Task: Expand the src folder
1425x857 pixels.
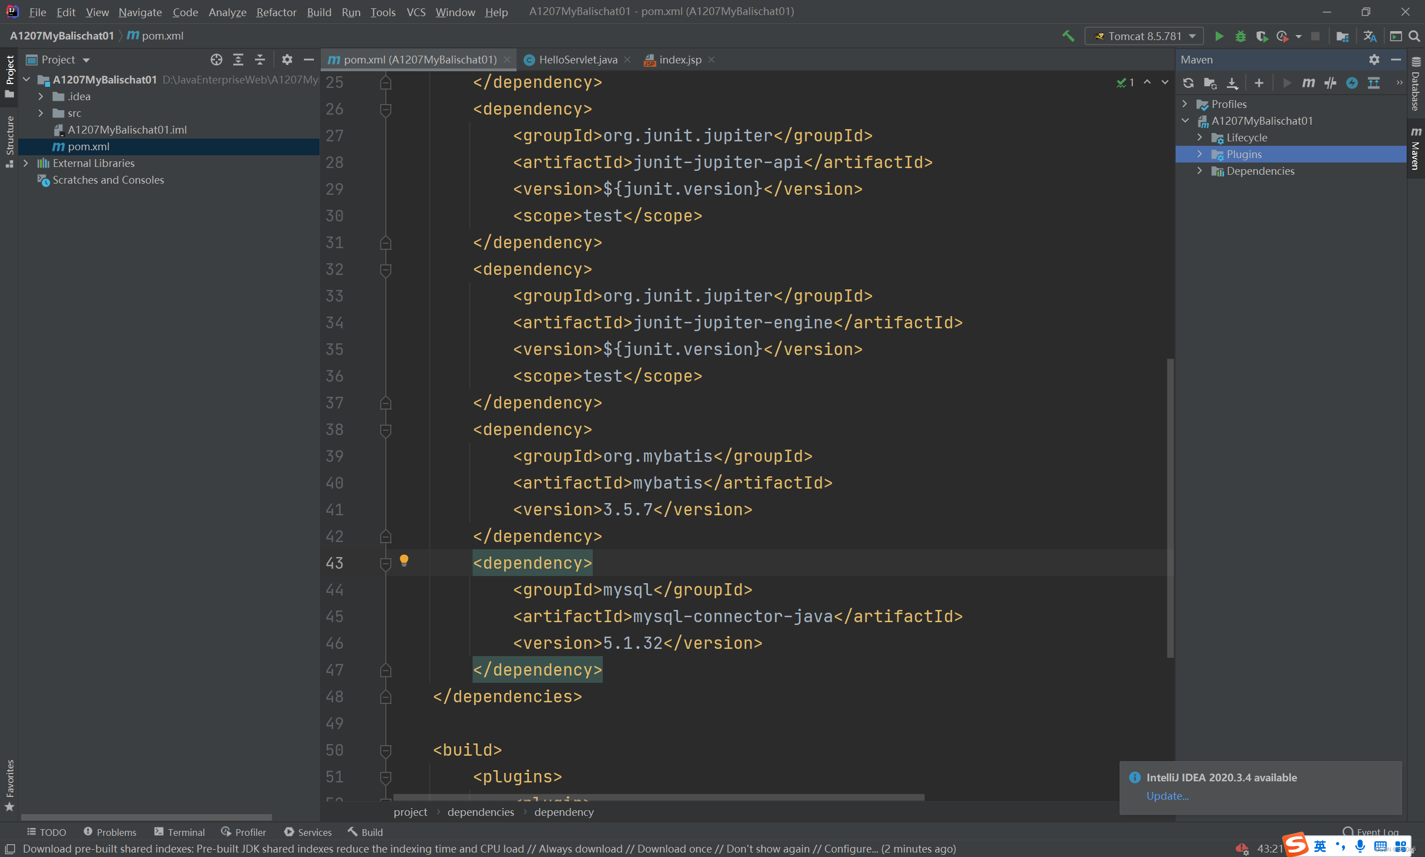Action: click(41, 113)
